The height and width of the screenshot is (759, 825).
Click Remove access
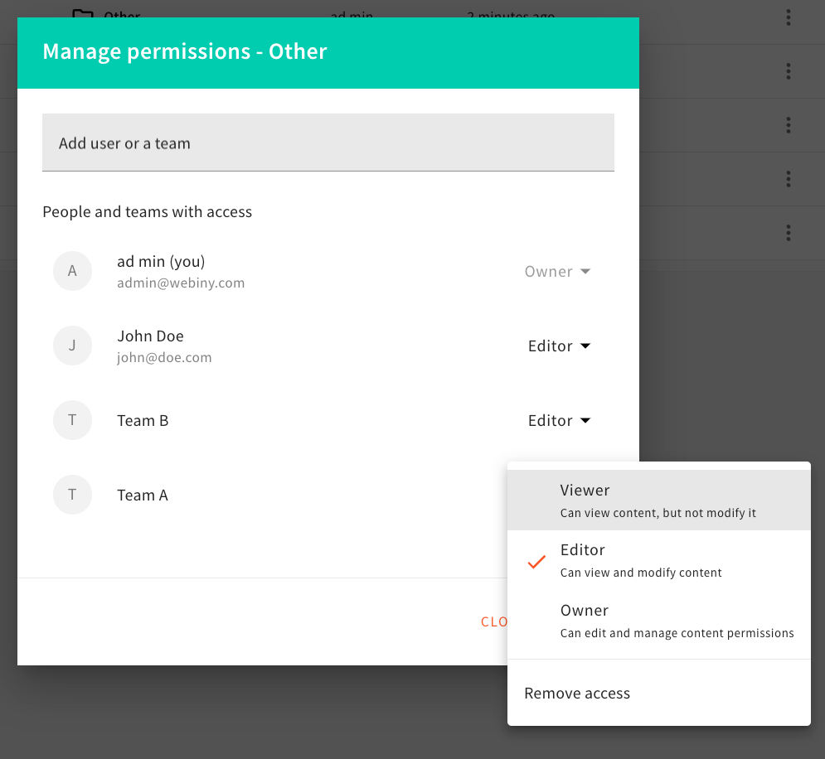pyautogui.click(x=576, y=693)
